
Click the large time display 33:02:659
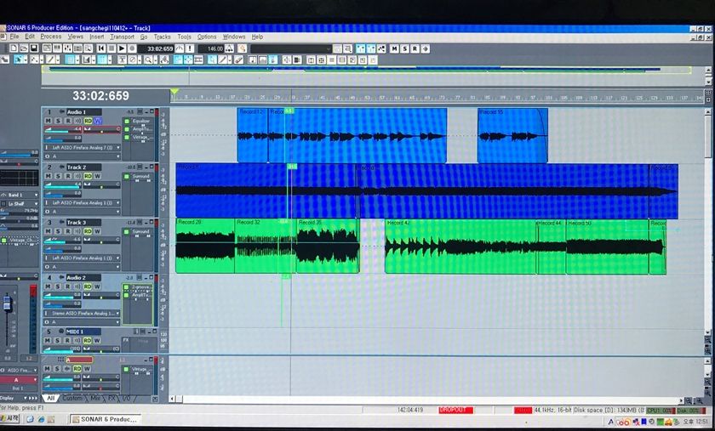(x=100, y=96)
